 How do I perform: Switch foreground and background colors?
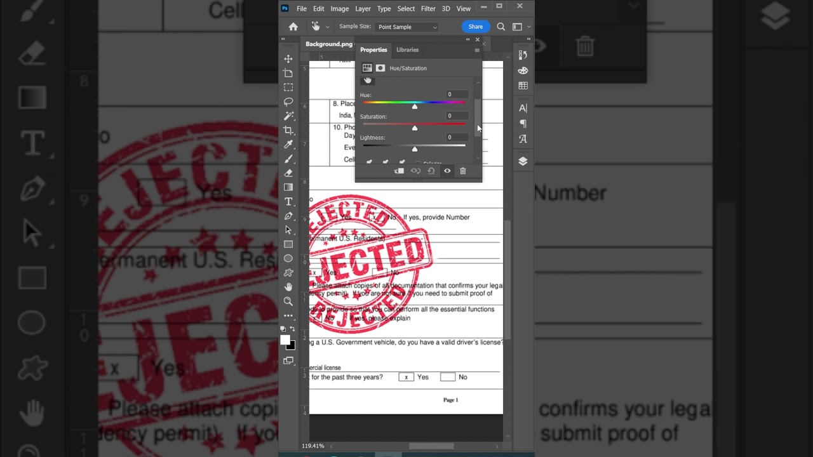tap(292, 329)
